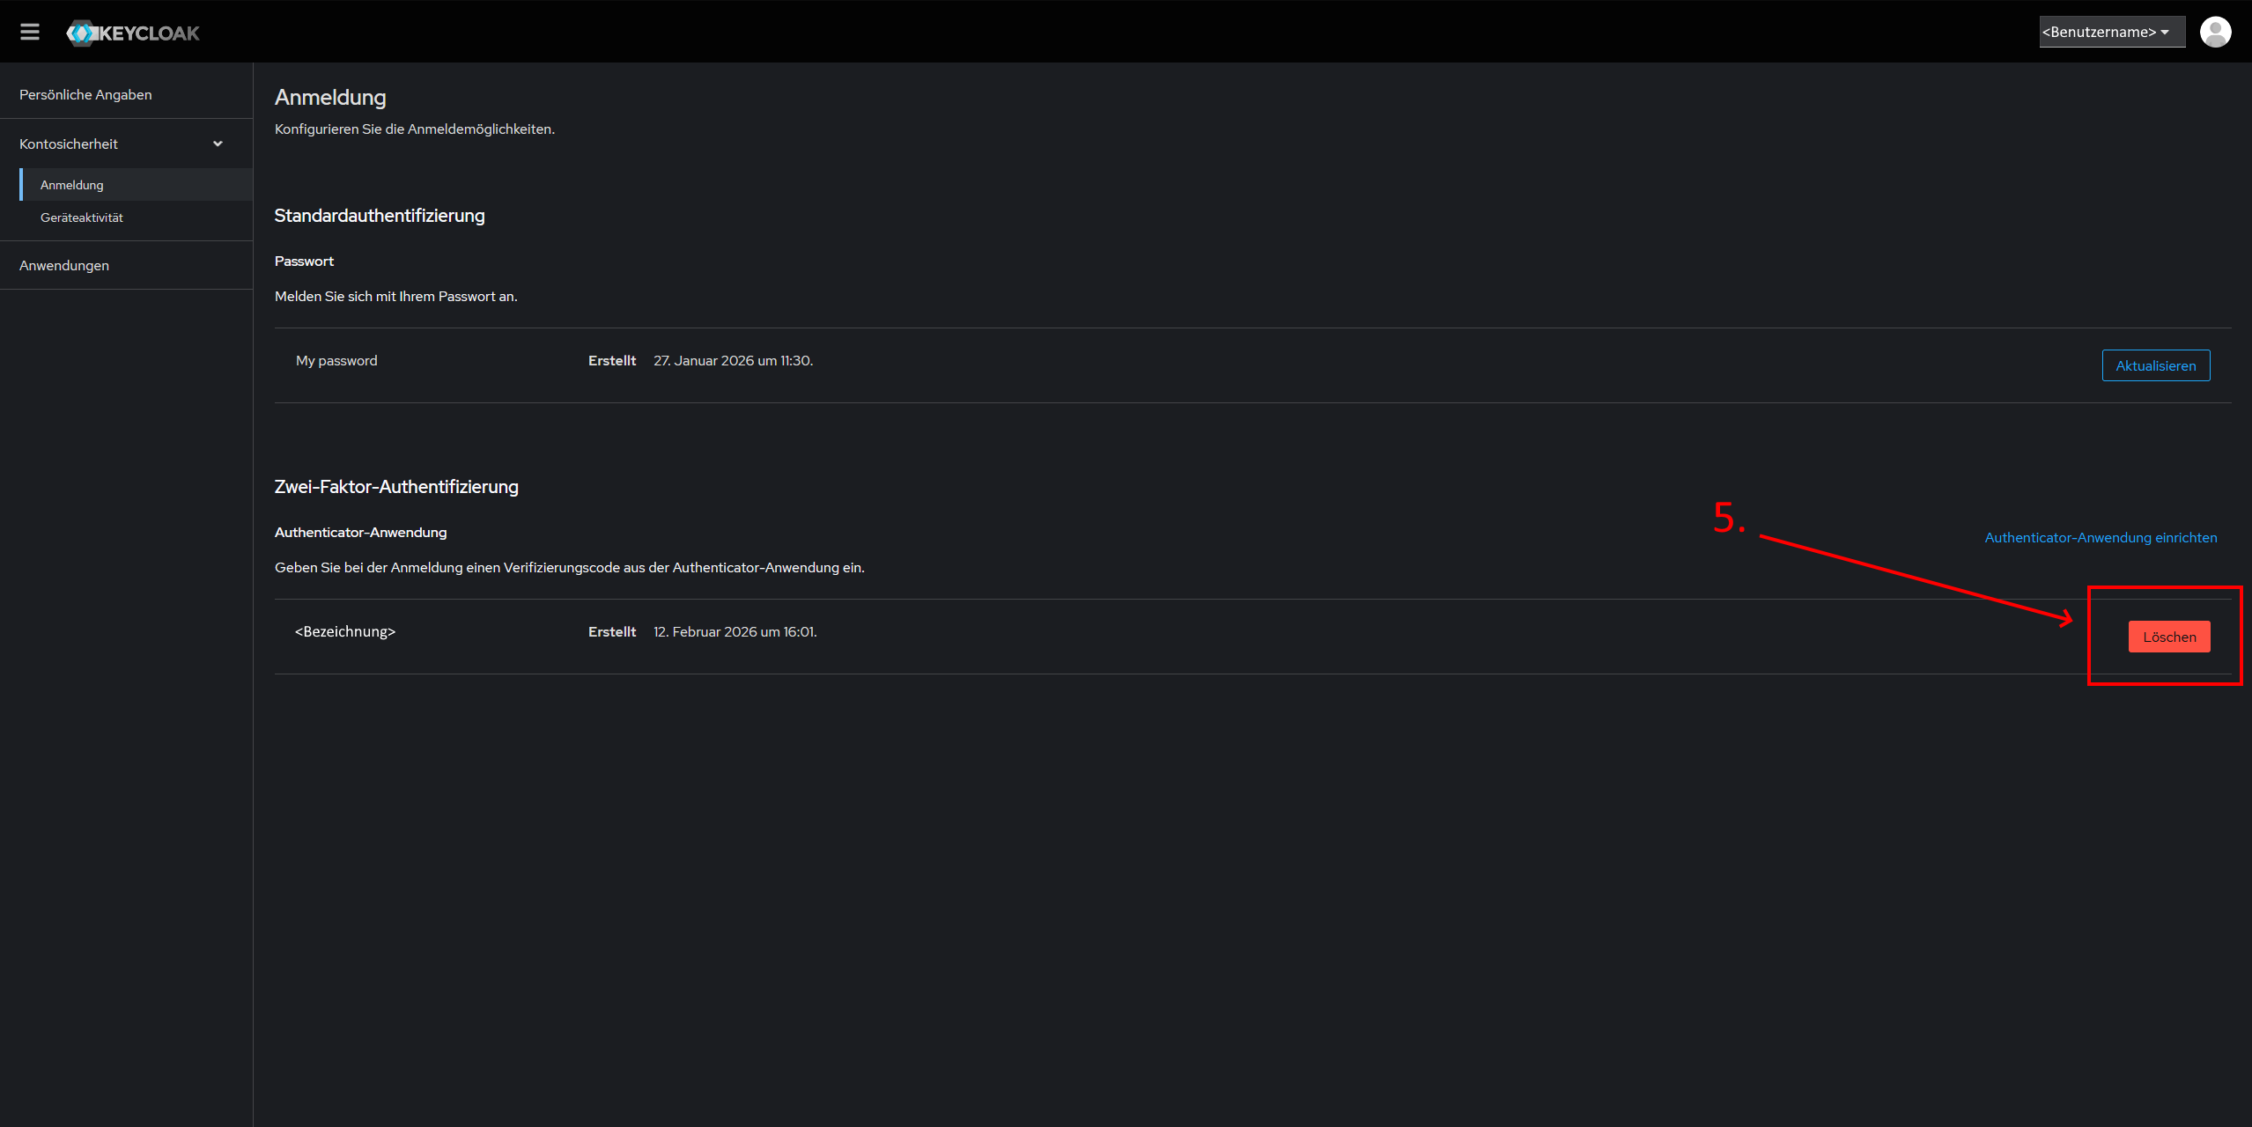Screen dimensions: 2252x1127
Task: Open the <Benutzername> dropdown
Action: [x=2110, y=32]
